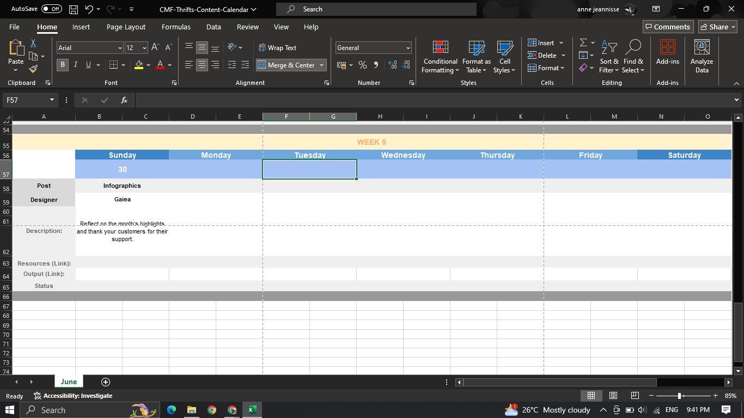
Task: Open Format as Table gallery
Action: pos(477,57)
